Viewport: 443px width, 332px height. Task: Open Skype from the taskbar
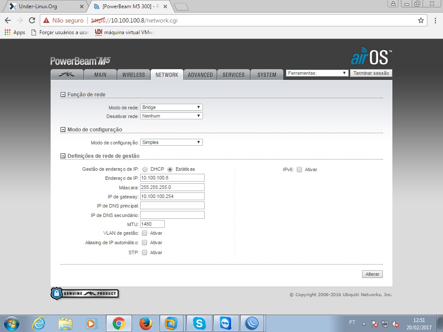coord(199,323)
